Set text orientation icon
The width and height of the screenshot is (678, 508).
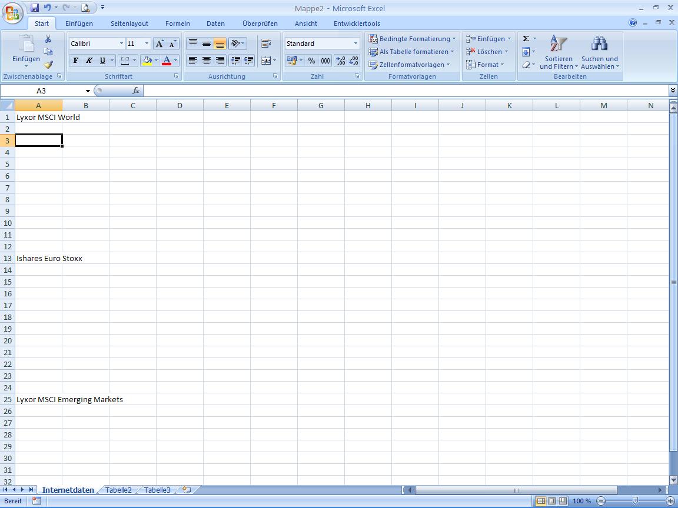(x=237, y=43)
